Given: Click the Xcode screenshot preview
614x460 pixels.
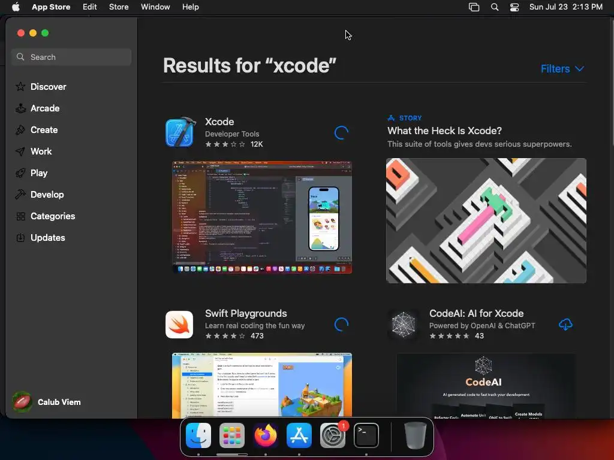Looking at the screenshot, I should 262,217.
